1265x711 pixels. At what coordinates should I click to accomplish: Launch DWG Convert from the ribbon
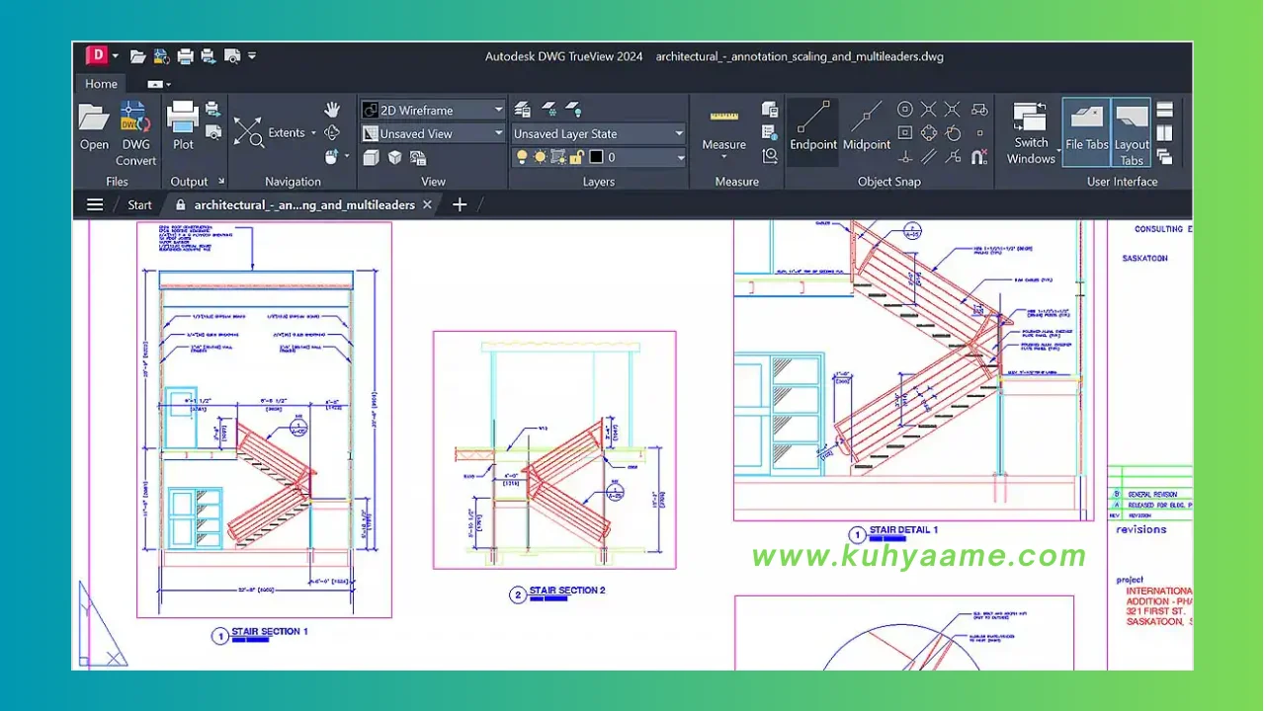click(135, 133)
